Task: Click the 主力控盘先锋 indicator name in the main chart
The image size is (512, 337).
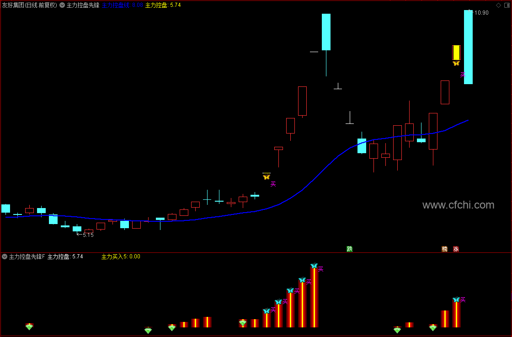Action: click(83, 5)
